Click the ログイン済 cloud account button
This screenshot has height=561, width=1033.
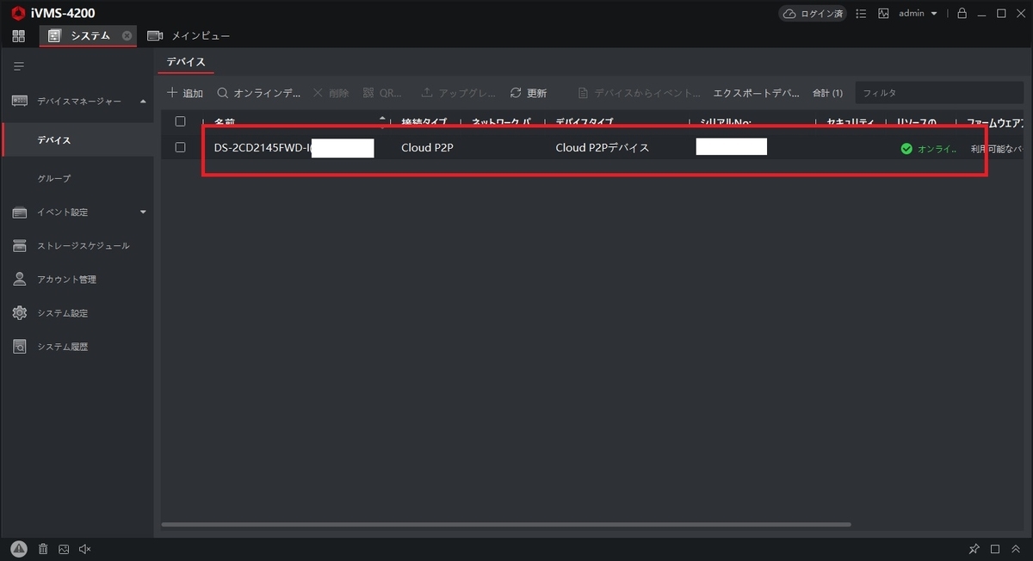[x=813, y=14]
